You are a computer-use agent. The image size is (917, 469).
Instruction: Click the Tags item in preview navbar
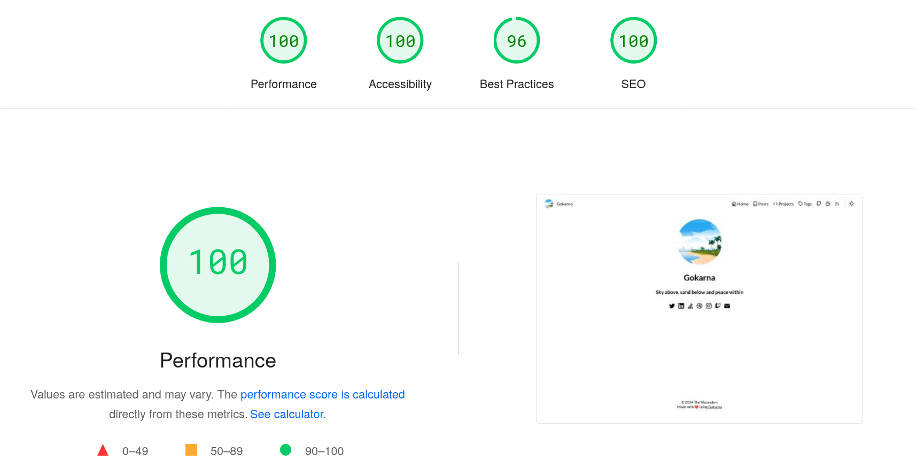[805, 204]
